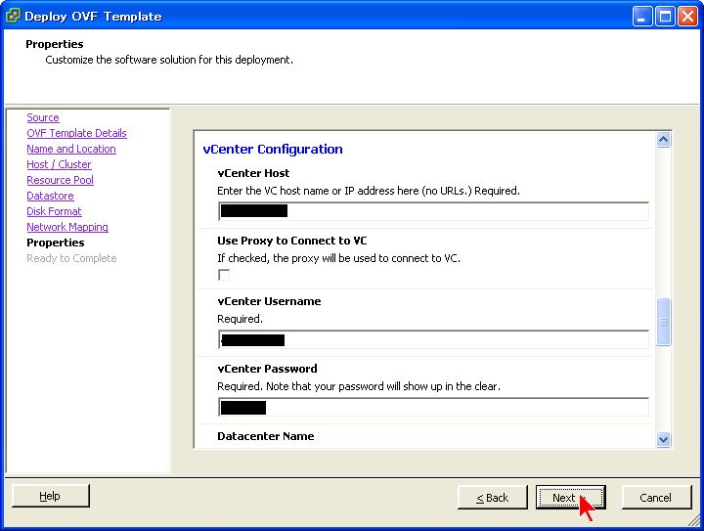Click the vCenter Host label
The height and width of the screenshot is (531, 704).
[x=253, y=173]
